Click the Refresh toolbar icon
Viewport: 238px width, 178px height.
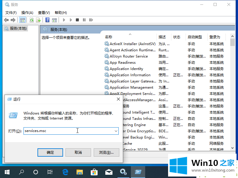(x=32, y=20)
